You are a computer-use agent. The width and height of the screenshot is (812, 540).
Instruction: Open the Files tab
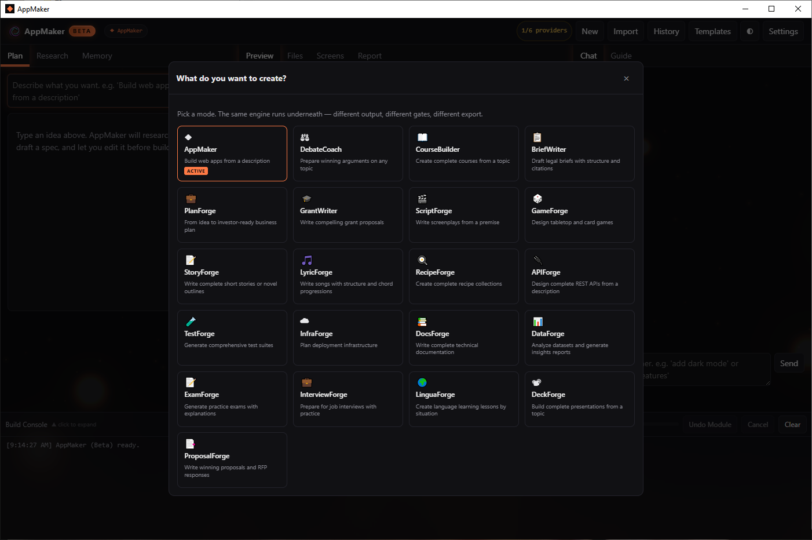click(x=295, y=56)
